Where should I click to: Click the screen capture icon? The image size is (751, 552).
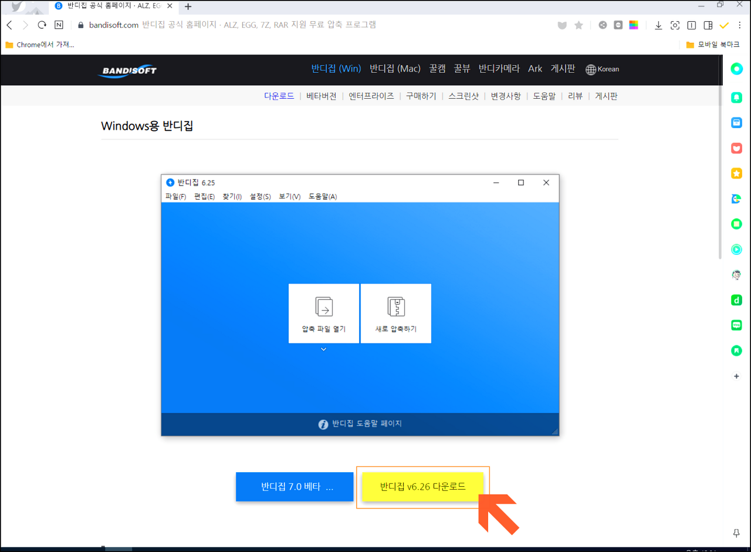675,25
